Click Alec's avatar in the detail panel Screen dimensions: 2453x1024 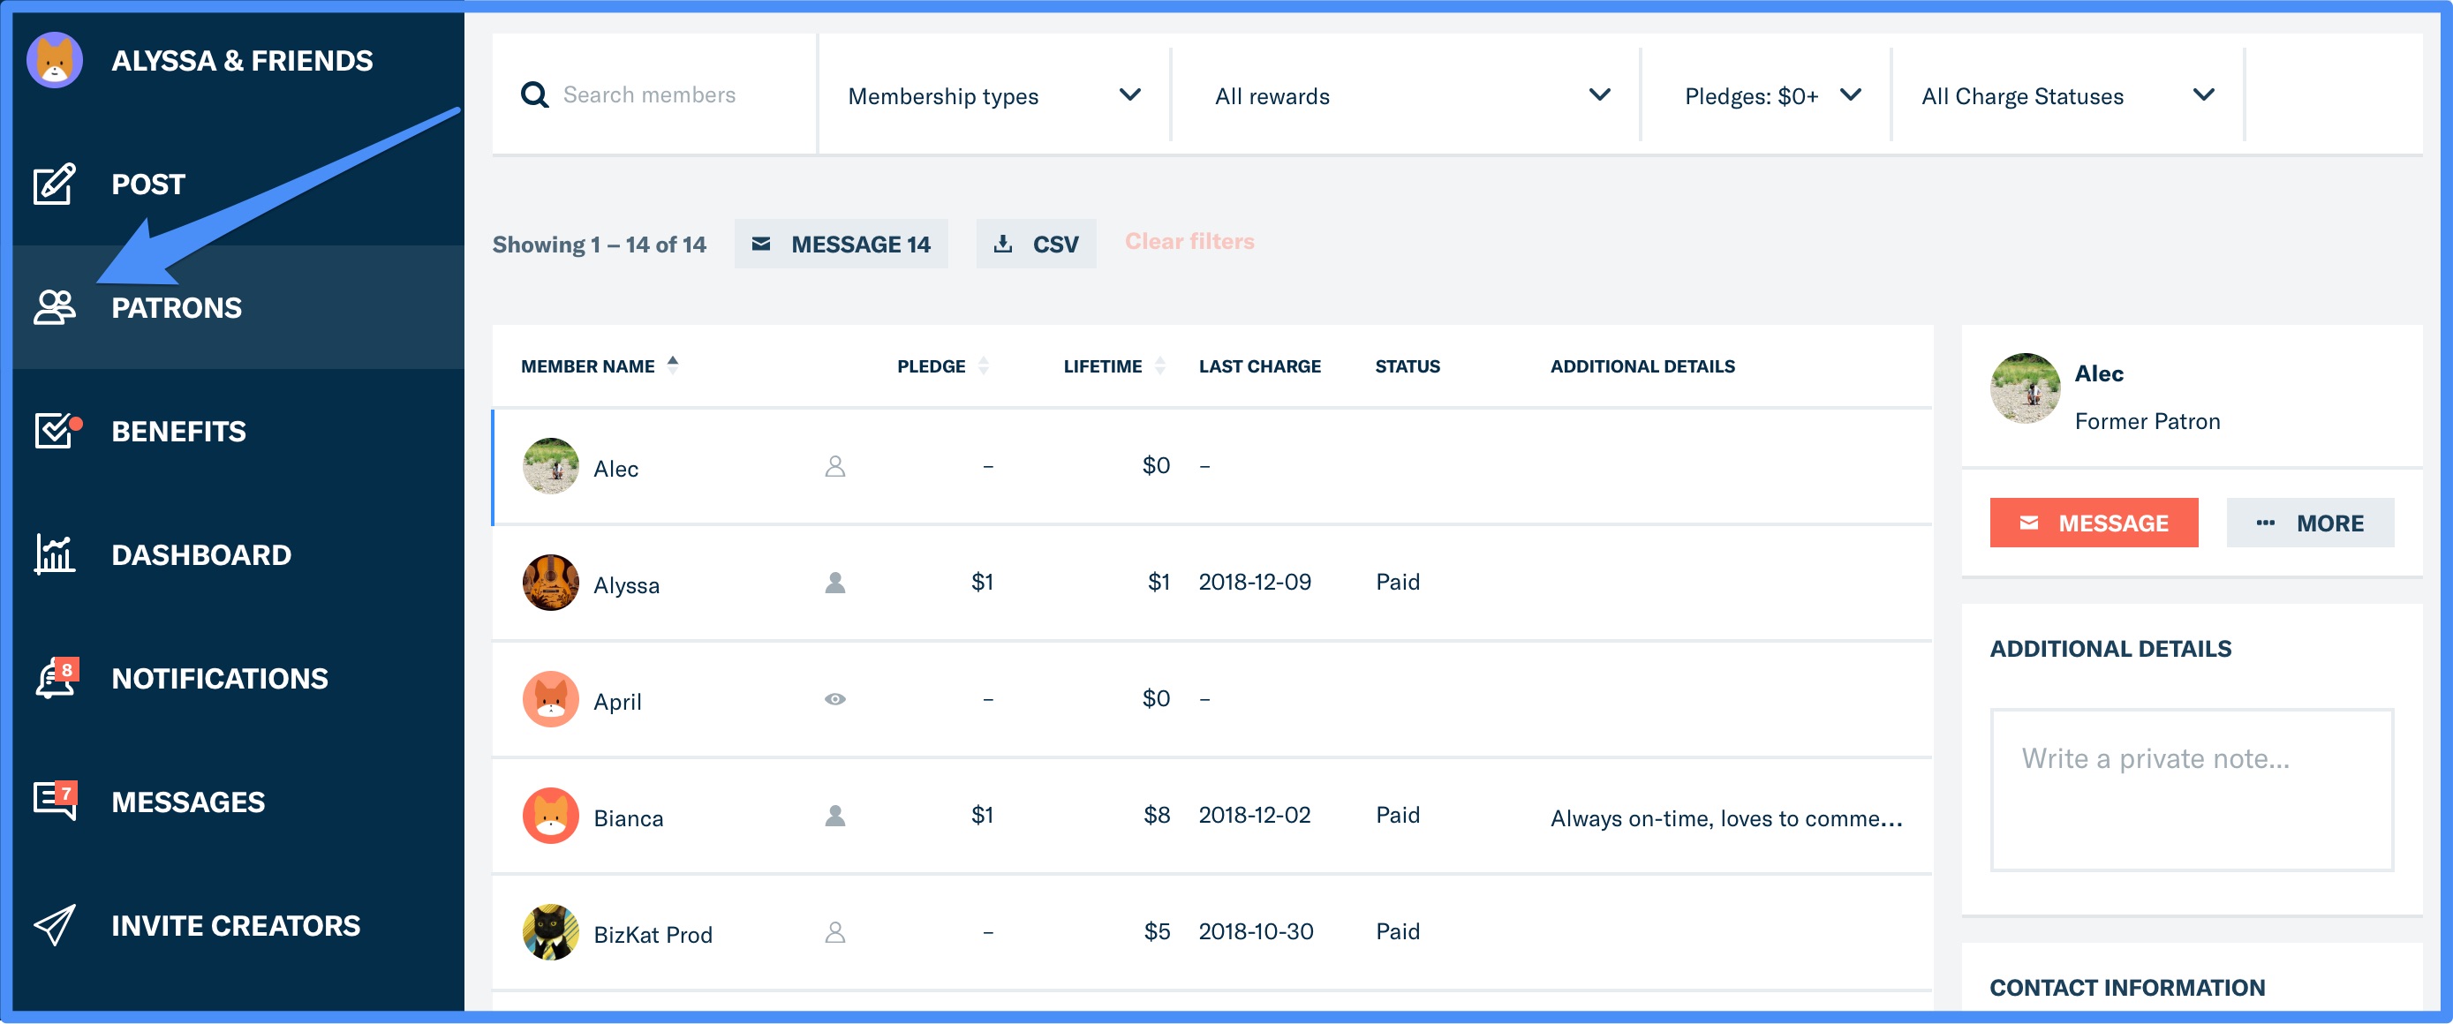[2026, 388]
